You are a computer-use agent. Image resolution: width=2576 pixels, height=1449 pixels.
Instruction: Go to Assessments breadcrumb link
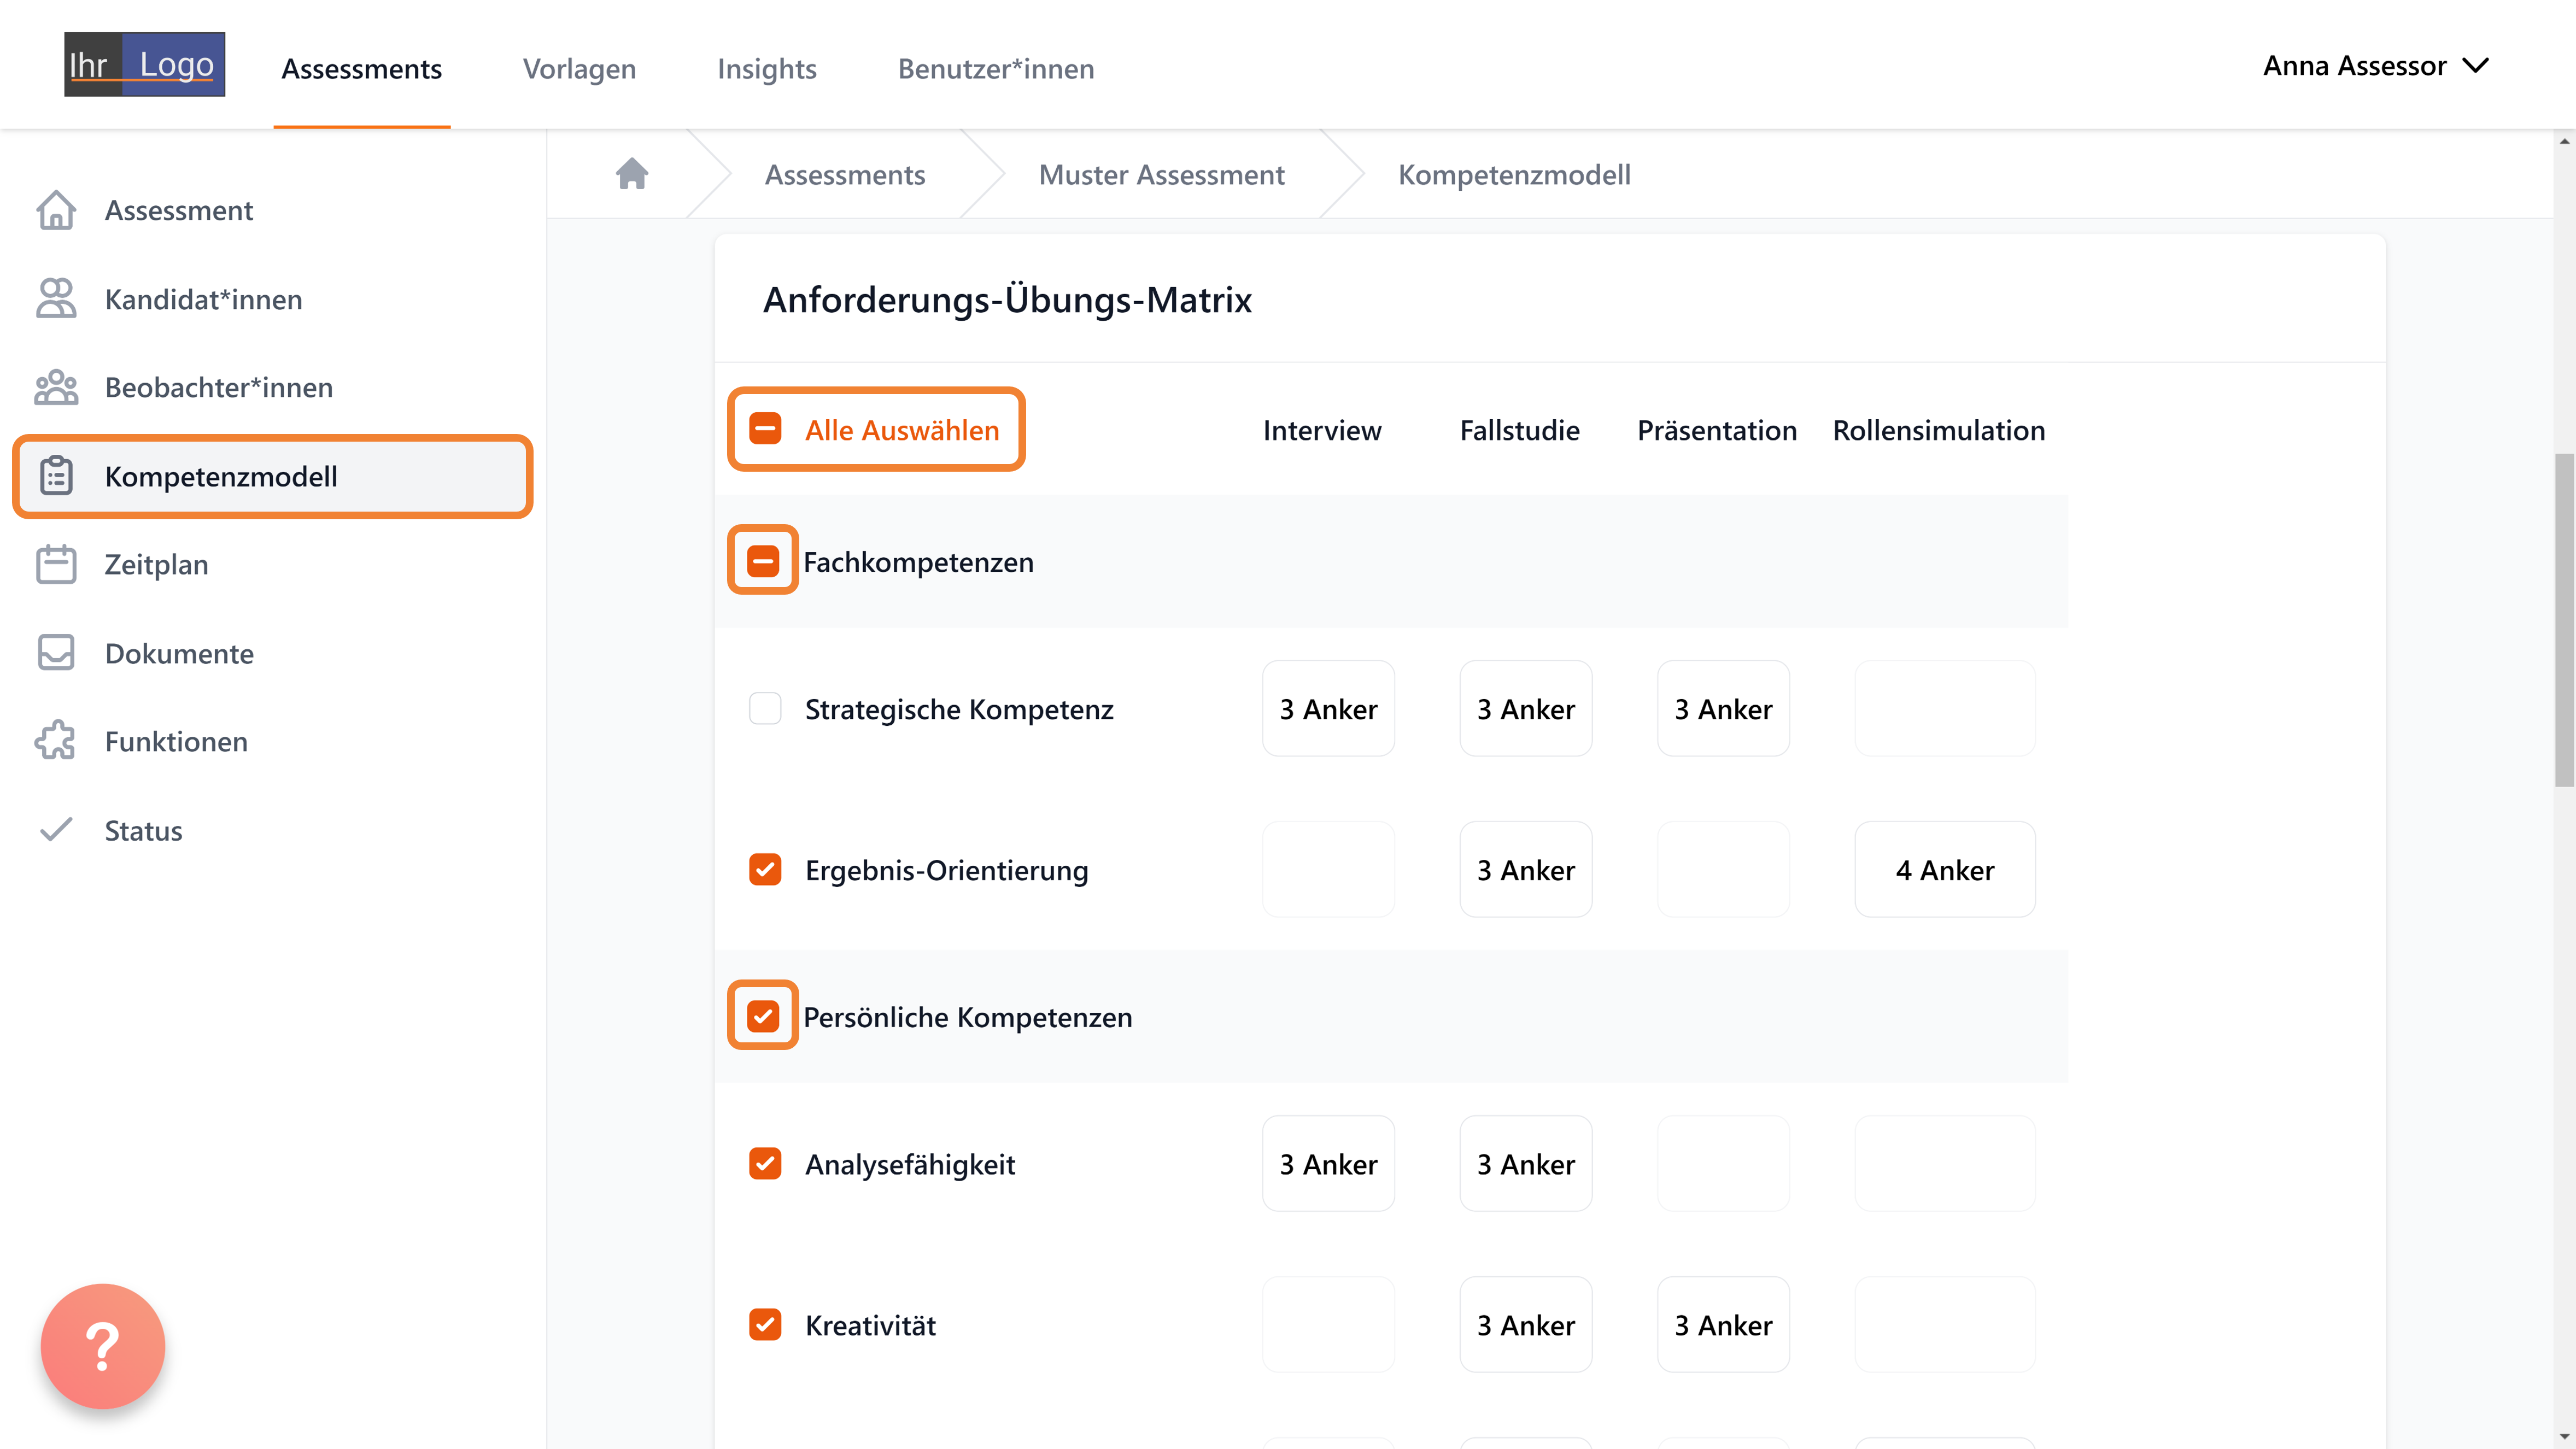[845, 174]
